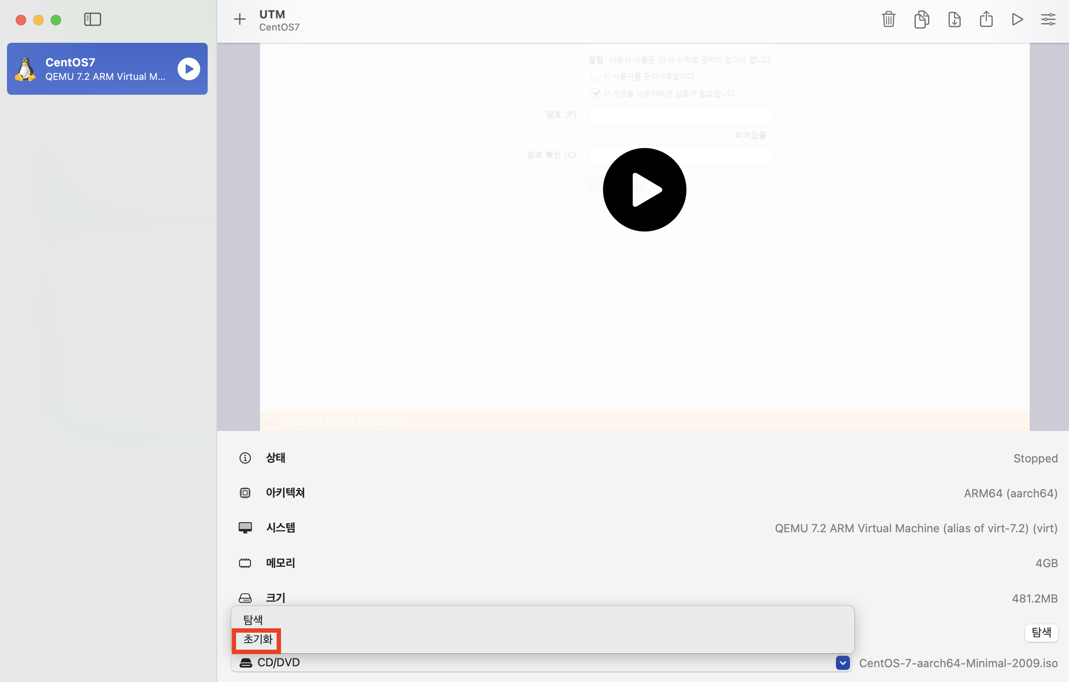Click the 상태 info icon
1069x682 pixels.
coord(245,458)
